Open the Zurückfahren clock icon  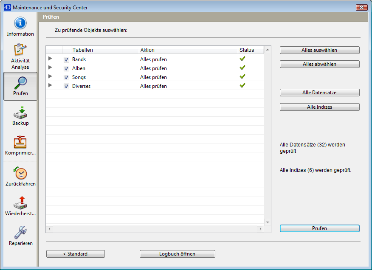(x=20, y=173)
